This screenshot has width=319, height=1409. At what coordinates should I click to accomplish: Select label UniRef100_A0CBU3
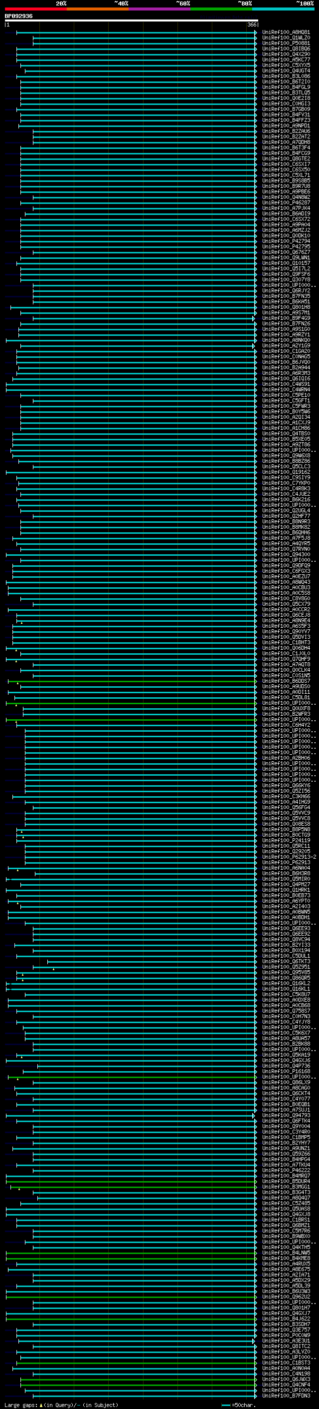point(286,587)
